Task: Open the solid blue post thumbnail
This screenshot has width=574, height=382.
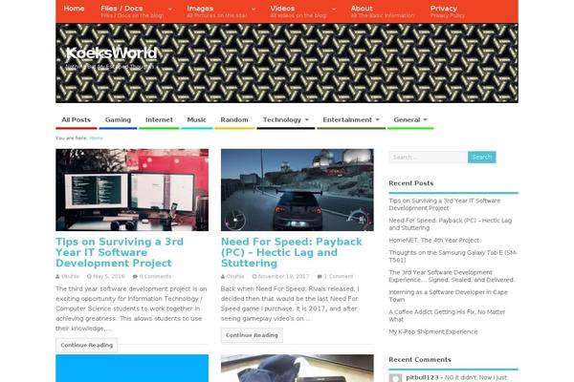Action: [x=132, y=368]
